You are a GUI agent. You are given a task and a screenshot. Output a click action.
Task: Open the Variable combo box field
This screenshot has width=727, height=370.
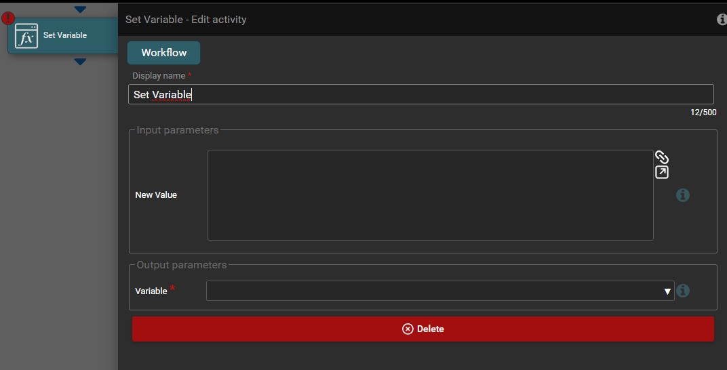tap(434, 291)
